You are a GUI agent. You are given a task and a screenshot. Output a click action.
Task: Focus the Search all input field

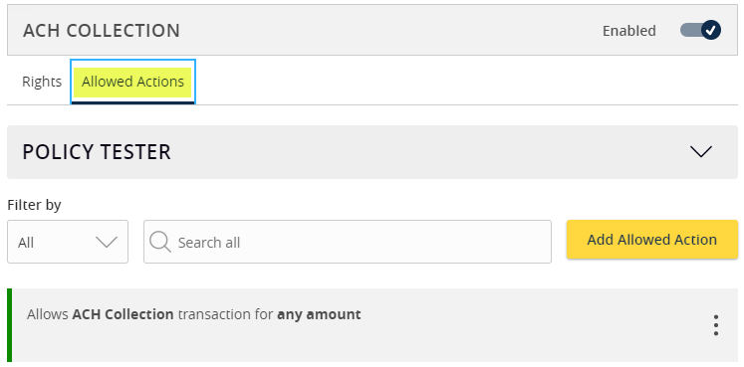[x=348, y=242]
